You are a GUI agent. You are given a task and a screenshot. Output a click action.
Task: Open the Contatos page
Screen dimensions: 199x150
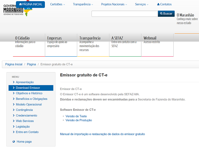[x=164, y=4]
